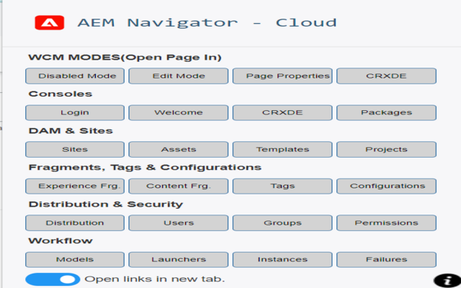The height and width of the screenshot is (288, 461).
Task: Open page in Disabled Mode
Action: coord(75,76)
